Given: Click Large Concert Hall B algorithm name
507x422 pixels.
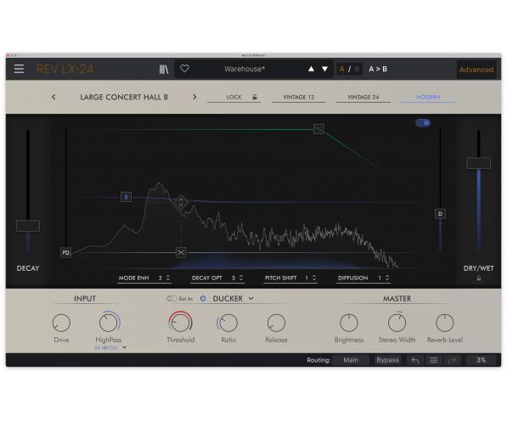Looking at the screenshot, I should pos(124,97).
